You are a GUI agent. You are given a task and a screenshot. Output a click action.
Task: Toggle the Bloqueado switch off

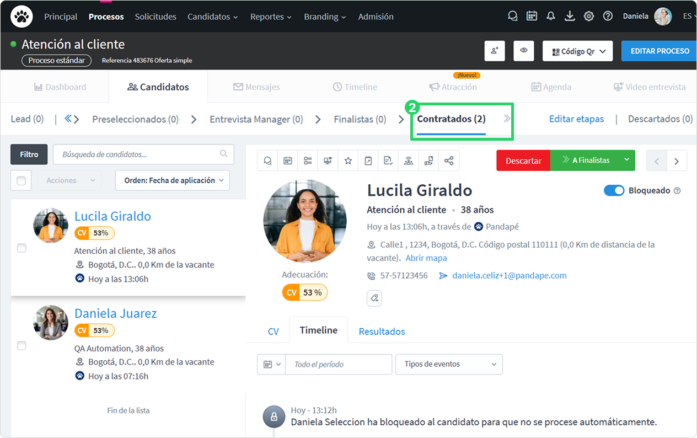click(x=614, y=190)
